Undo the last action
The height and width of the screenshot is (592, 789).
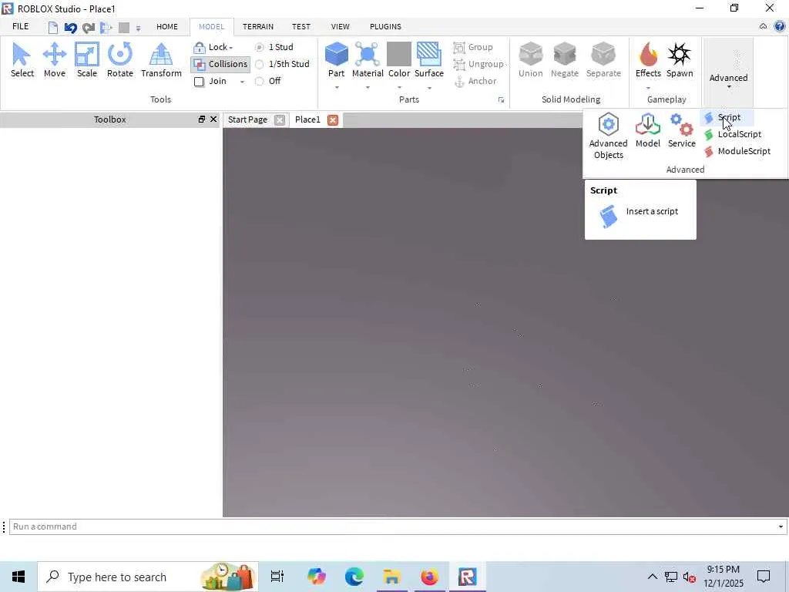pyautogui.click(x=70, y=27)
